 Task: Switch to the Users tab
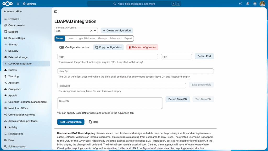(x=70, y=38)
